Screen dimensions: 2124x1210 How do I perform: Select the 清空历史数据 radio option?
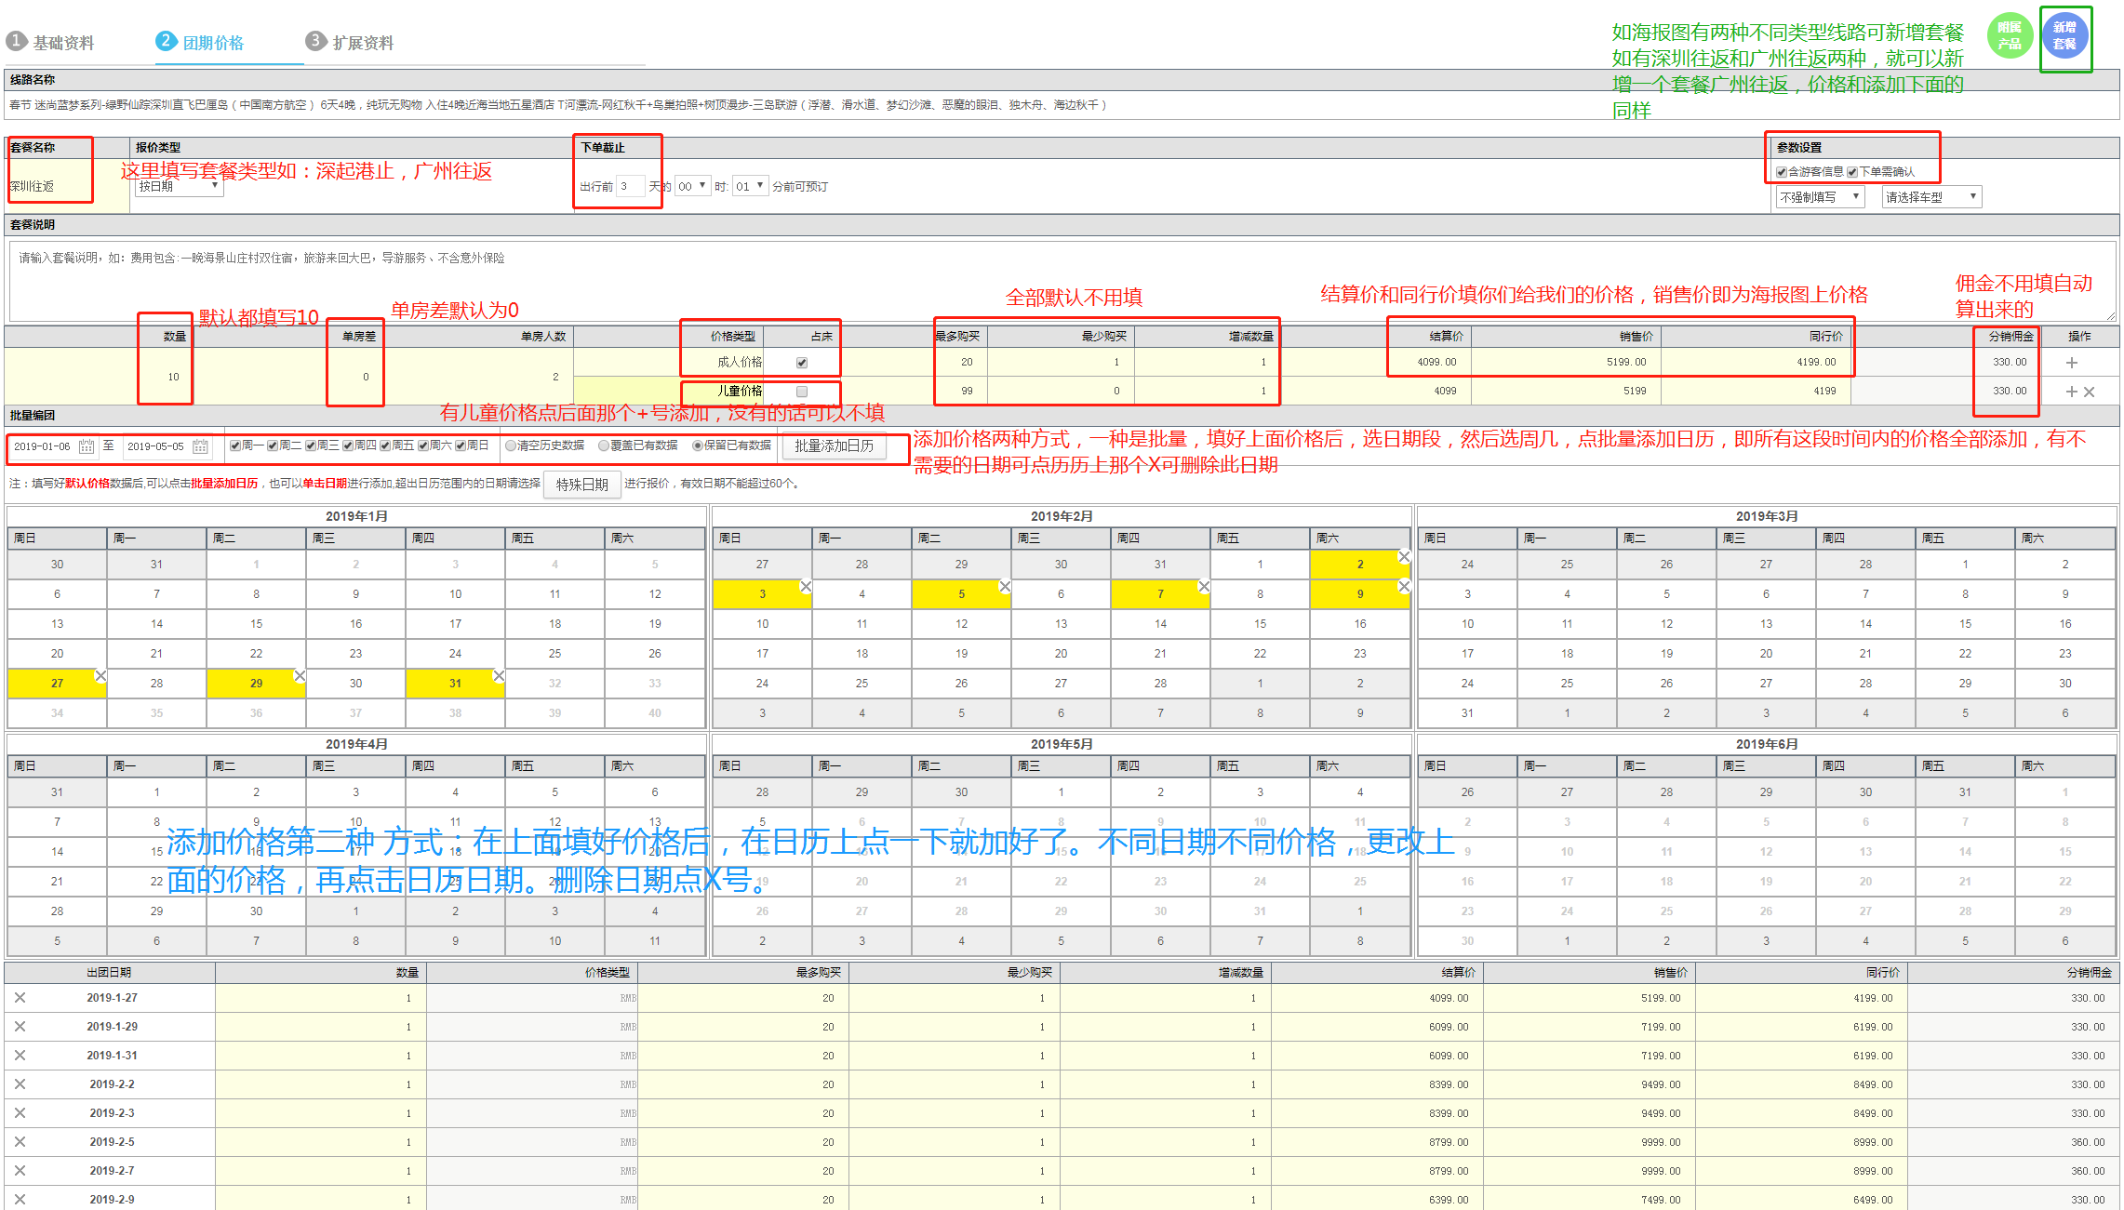click(x=511, y=445)
